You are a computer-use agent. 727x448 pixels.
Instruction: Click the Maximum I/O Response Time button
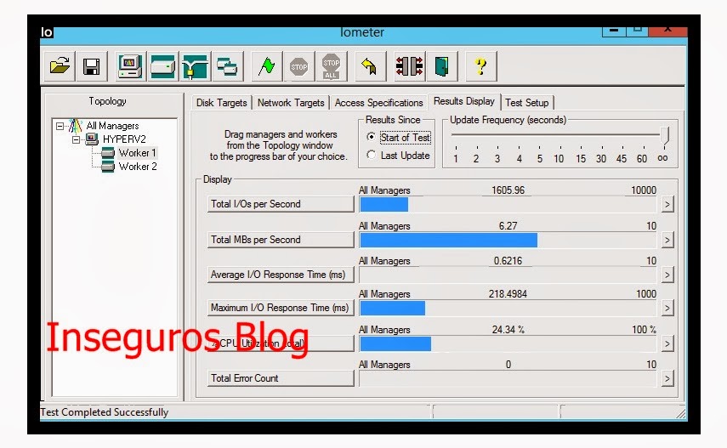(x=281, y=308)
